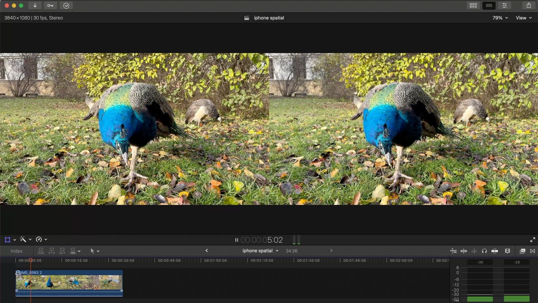Toggle the browser panel visibility
The image size is (538, 303).
point(473,5)
